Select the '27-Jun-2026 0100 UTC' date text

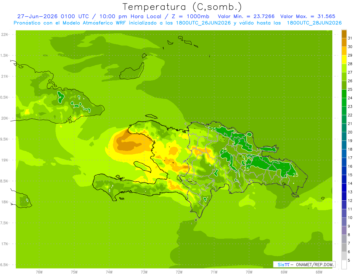(55, 16)
